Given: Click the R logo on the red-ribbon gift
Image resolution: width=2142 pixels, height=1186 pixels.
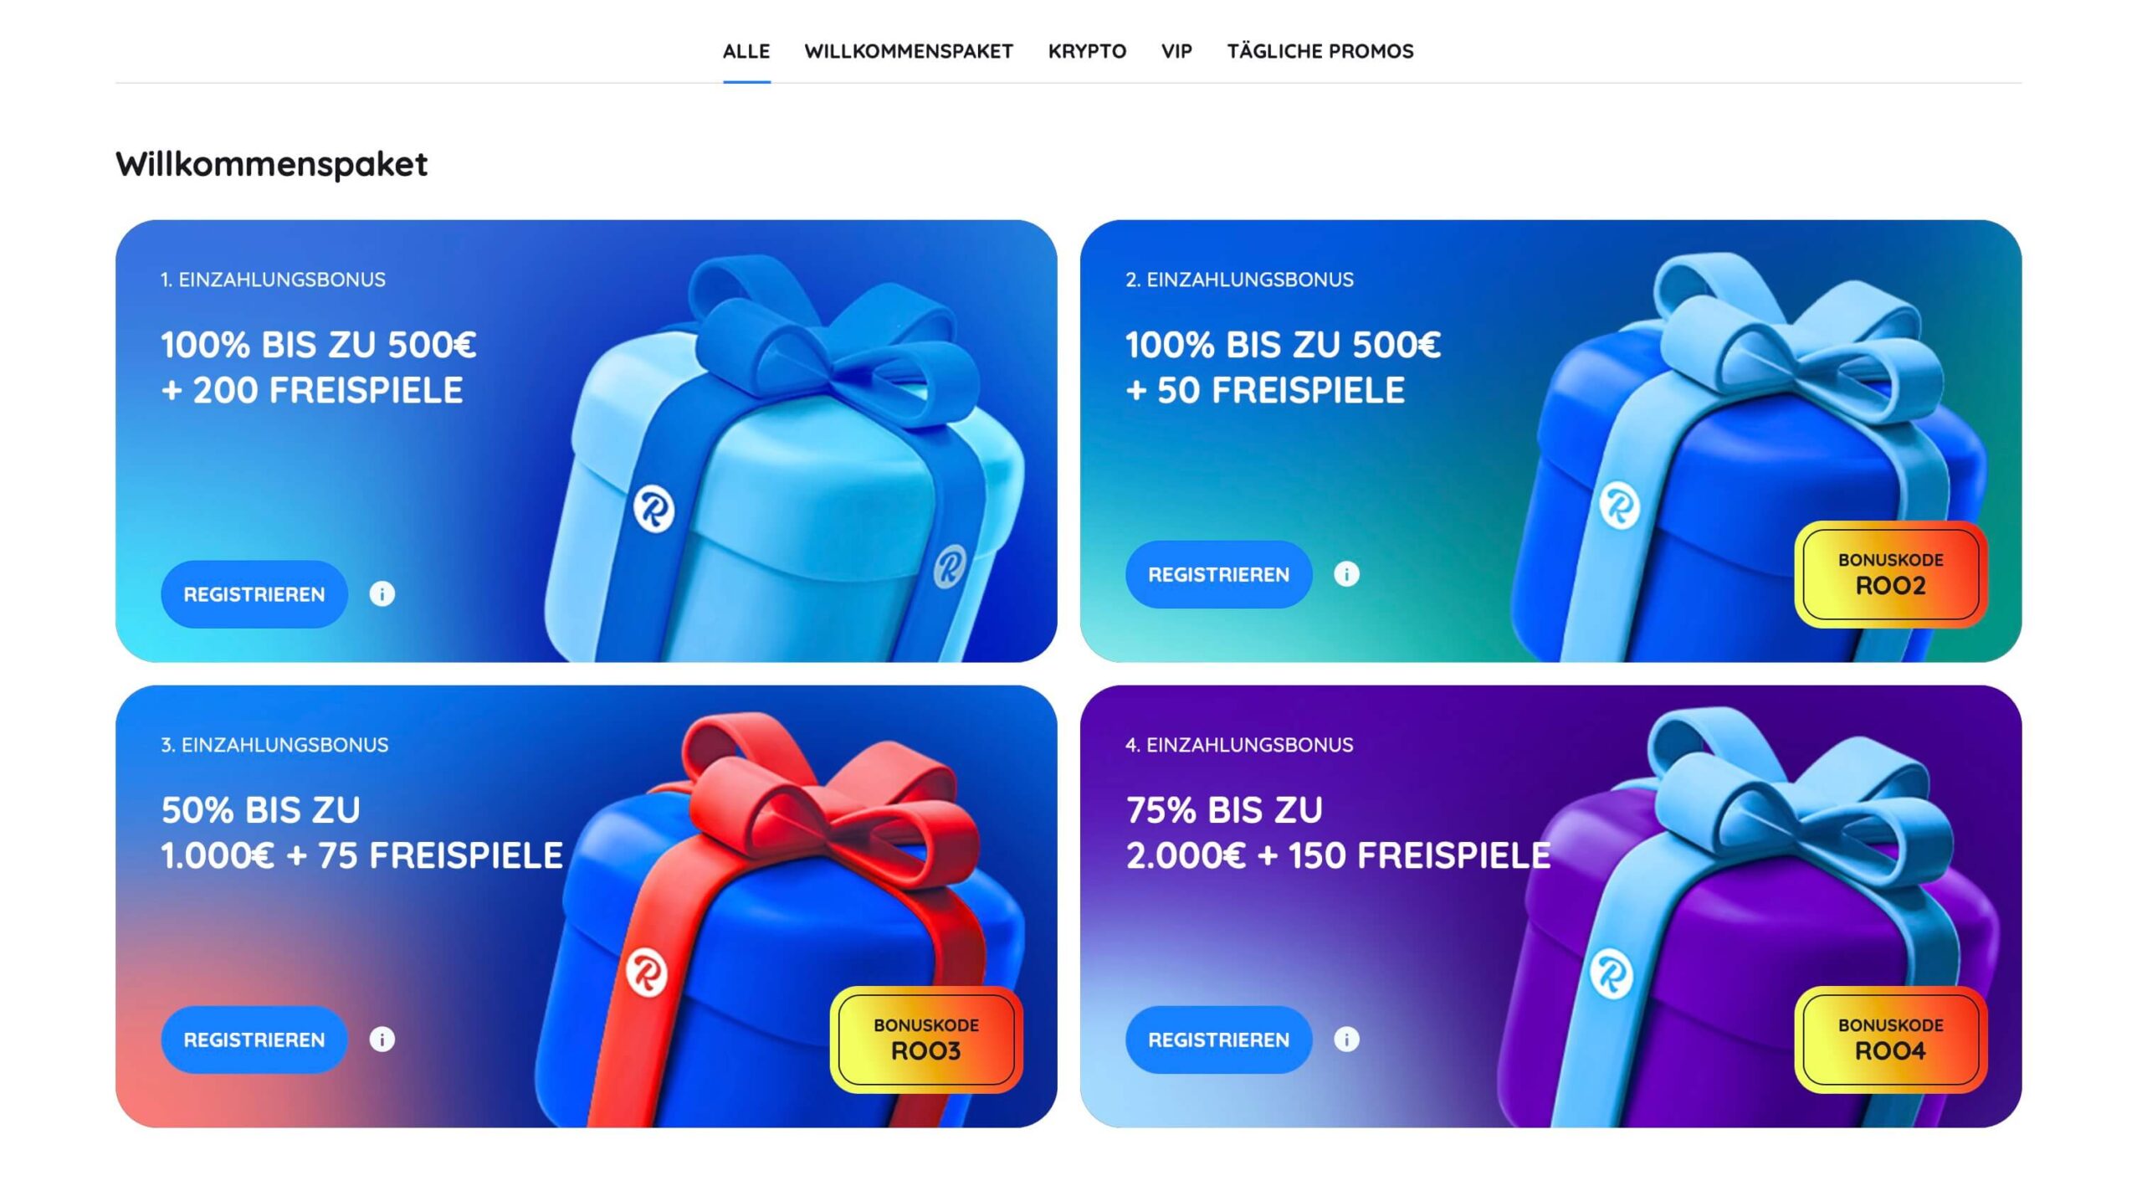Looking at the screenshot, I should [647, 972].
